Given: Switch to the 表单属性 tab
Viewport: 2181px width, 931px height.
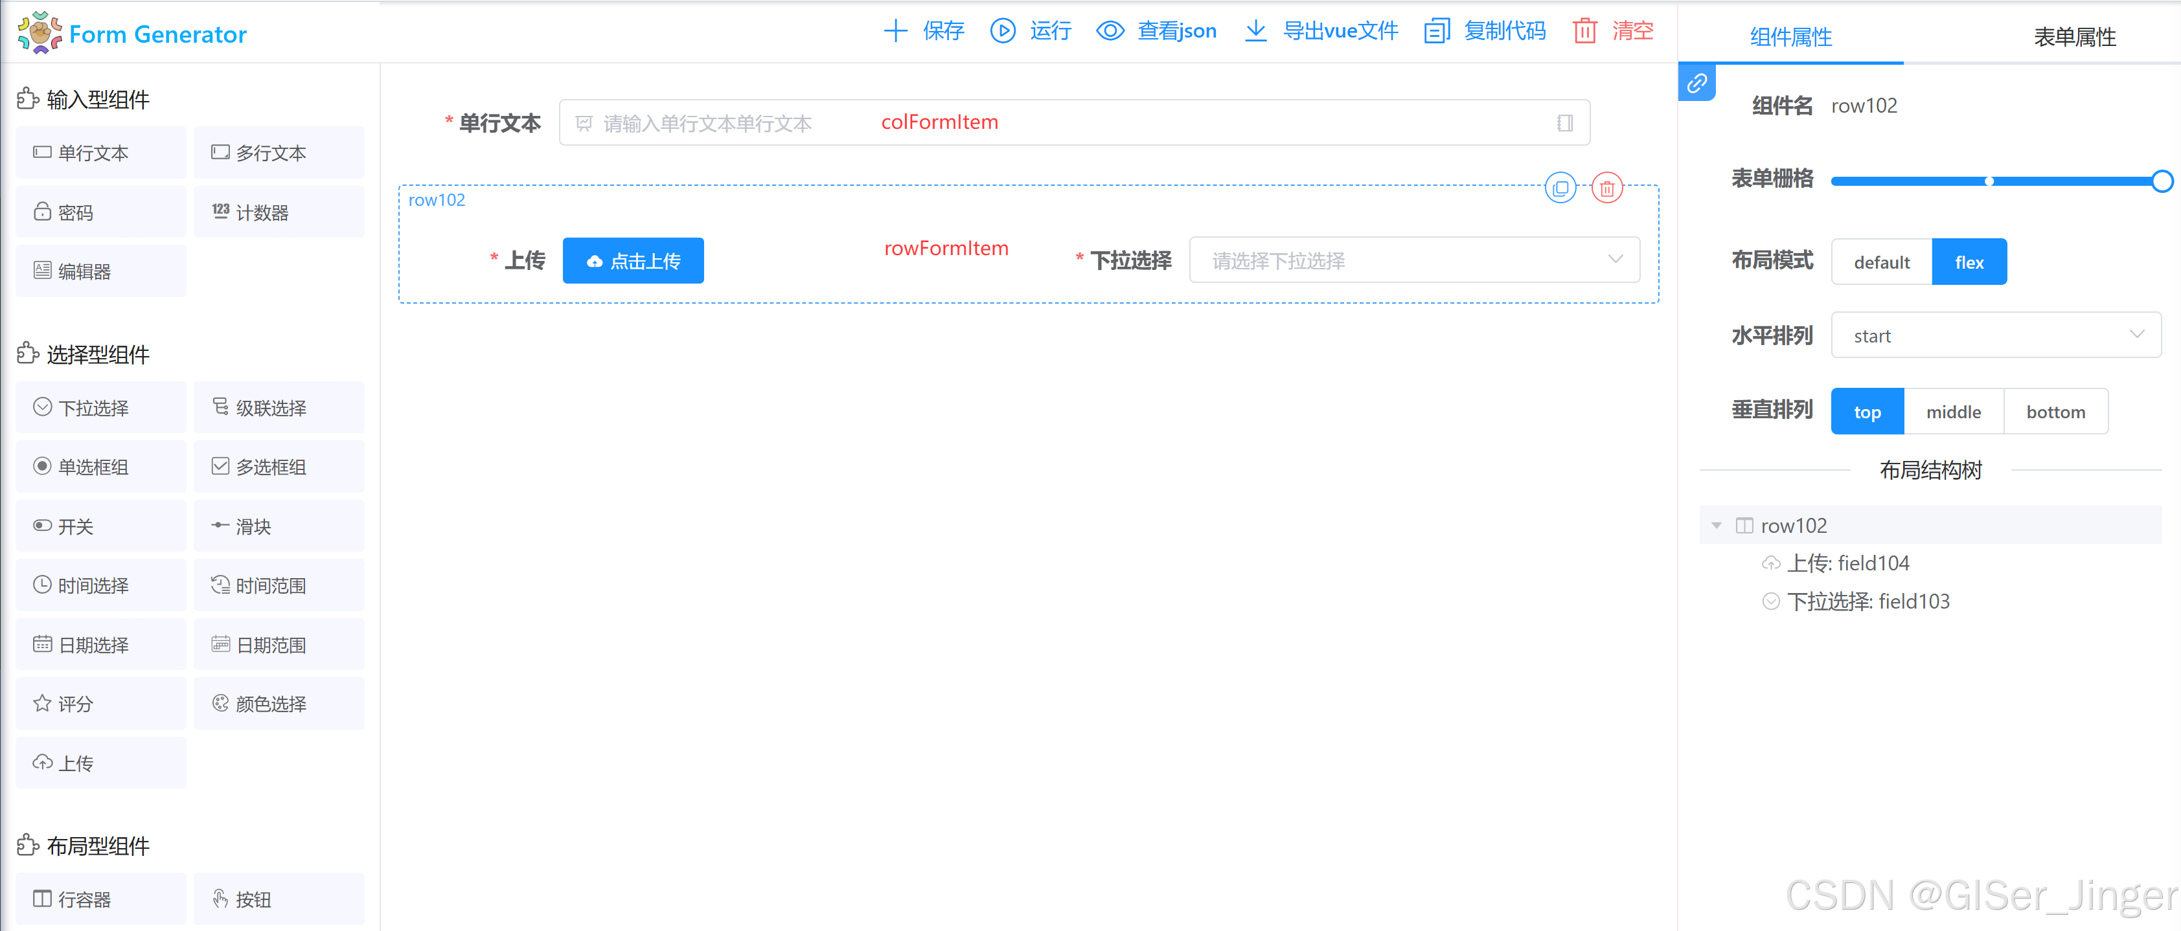Looking at the screenshot, I should 2074,36.
